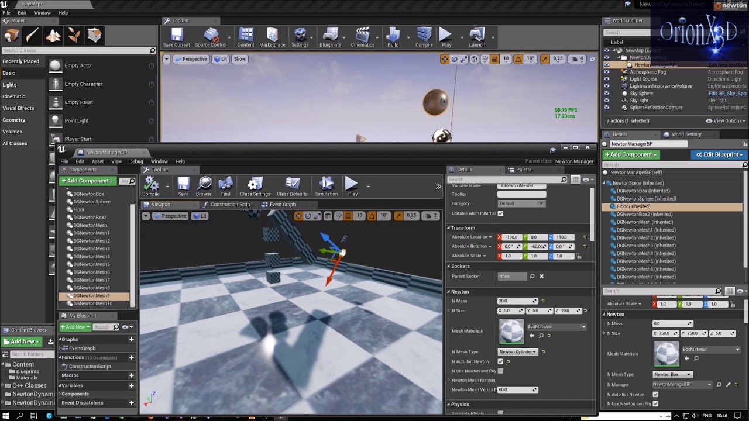Open N Mesh Type Newton Cylinder dropdown
The height and width of the screenshot is (421, 749).
click(518, 351)
